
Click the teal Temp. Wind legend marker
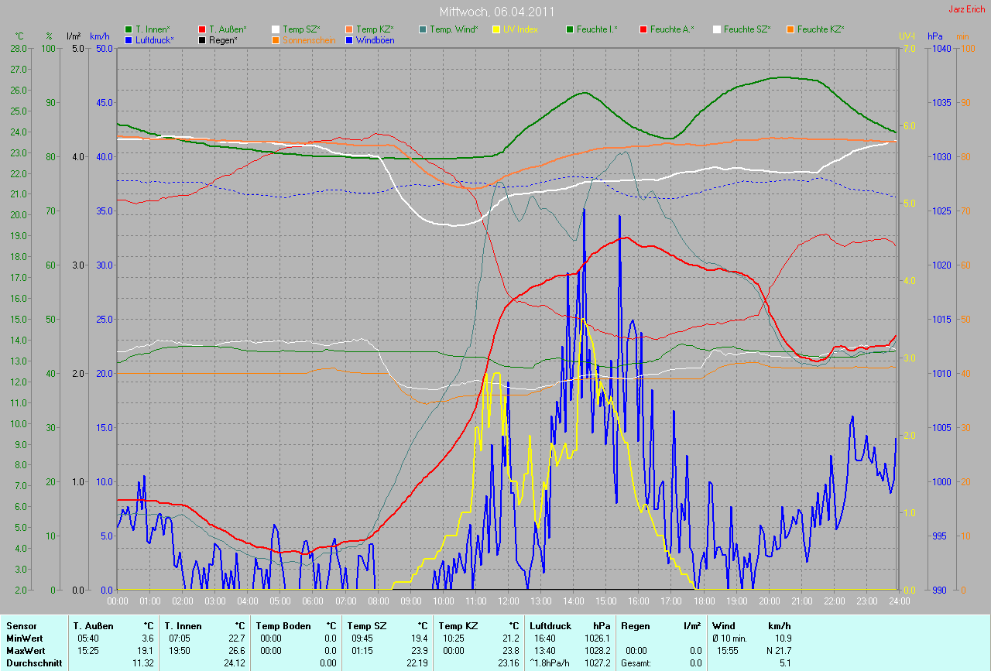point(423,29)
